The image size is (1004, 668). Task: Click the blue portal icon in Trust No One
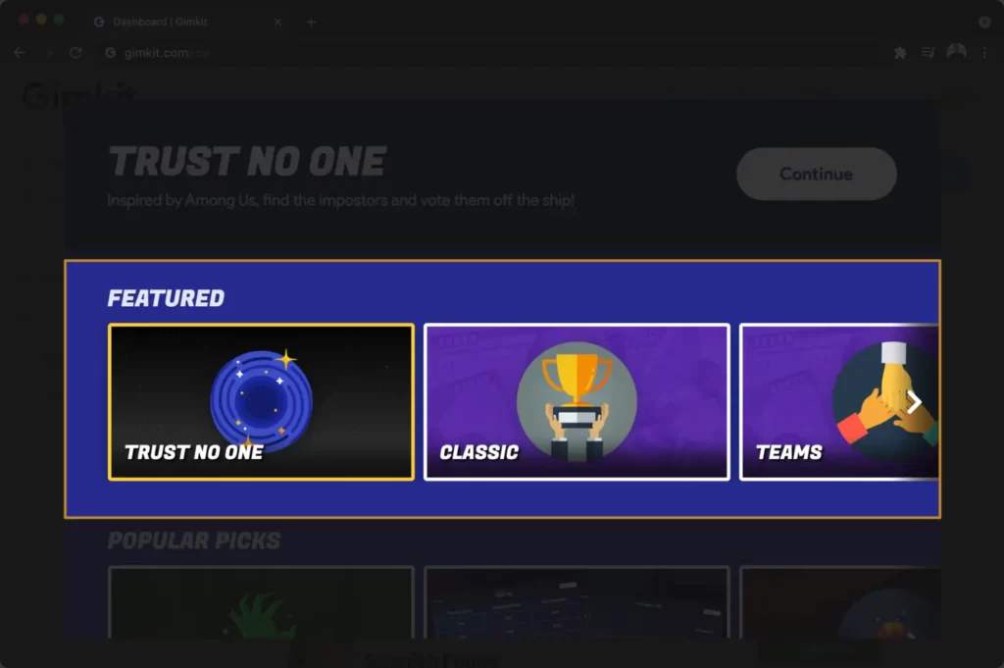pyautogui.click(x=261, y=399)
